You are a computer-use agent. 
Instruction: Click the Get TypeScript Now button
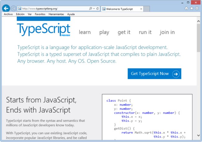coord(154,74)
